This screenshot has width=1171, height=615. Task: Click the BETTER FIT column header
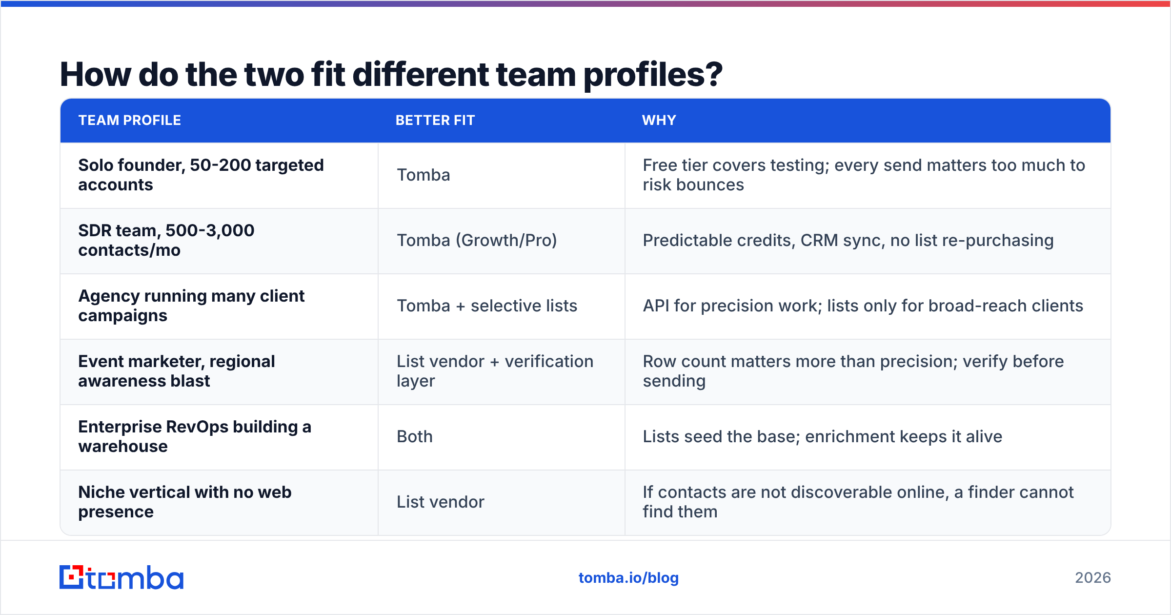(435, 121)
